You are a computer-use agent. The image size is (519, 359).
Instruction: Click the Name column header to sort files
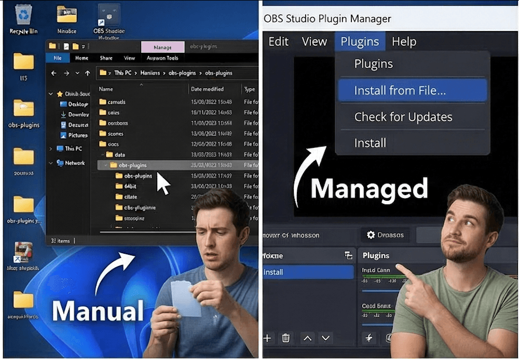[106, 88]
